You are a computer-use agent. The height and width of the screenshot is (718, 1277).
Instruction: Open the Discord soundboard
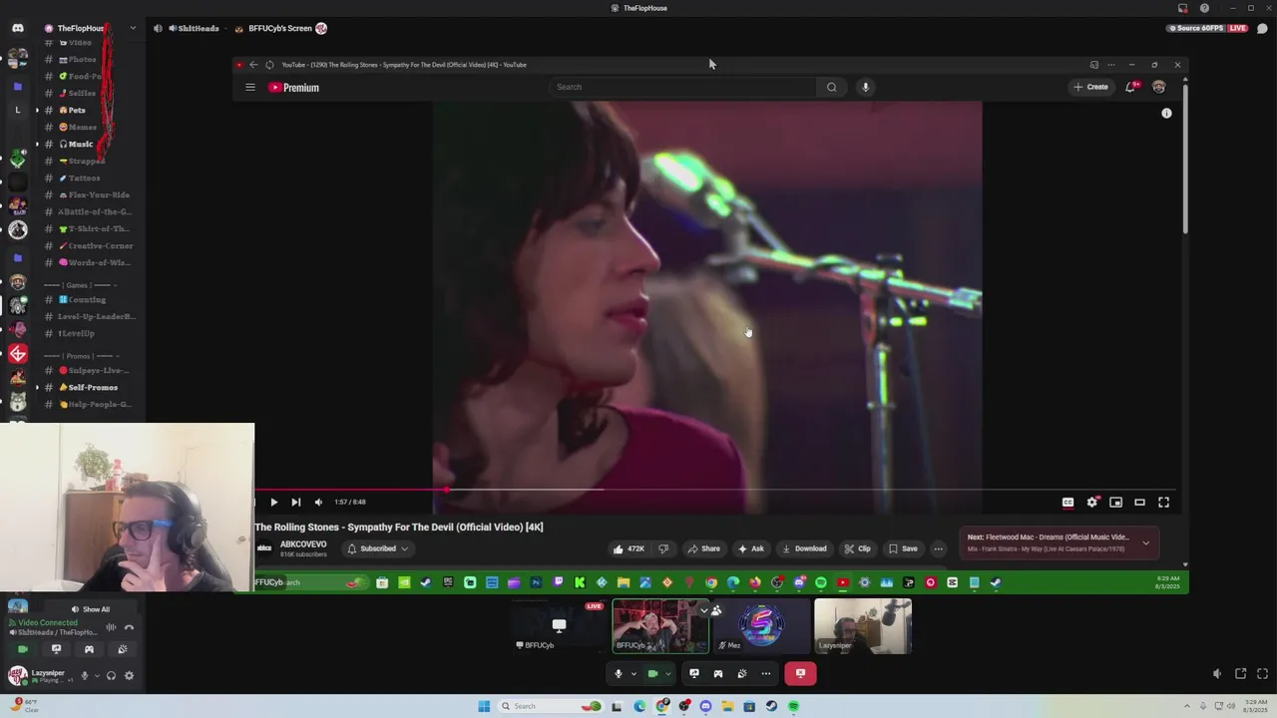pyautogui.click(x=122, y=649)
